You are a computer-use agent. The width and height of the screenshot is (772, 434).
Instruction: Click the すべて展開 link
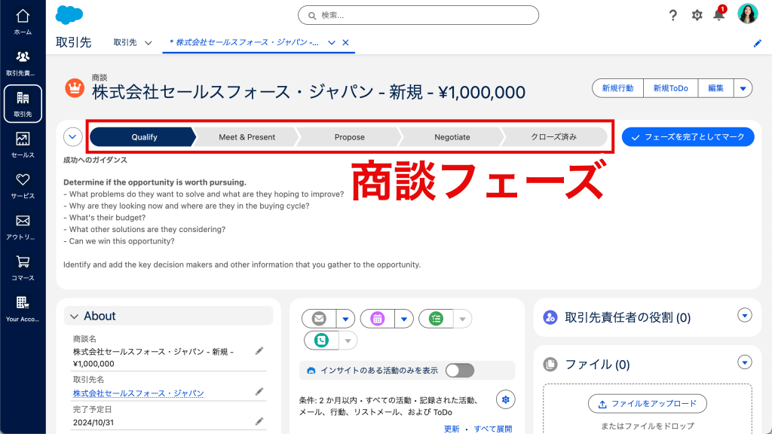click(493, 429)
